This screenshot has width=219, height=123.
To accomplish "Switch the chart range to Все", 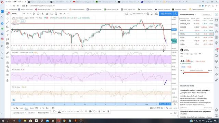I will pyautogui.click(x=47, y=108).
